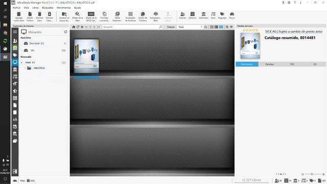
Task: Go to previous page arrow in navigation bar
Action: coord(90,27)
